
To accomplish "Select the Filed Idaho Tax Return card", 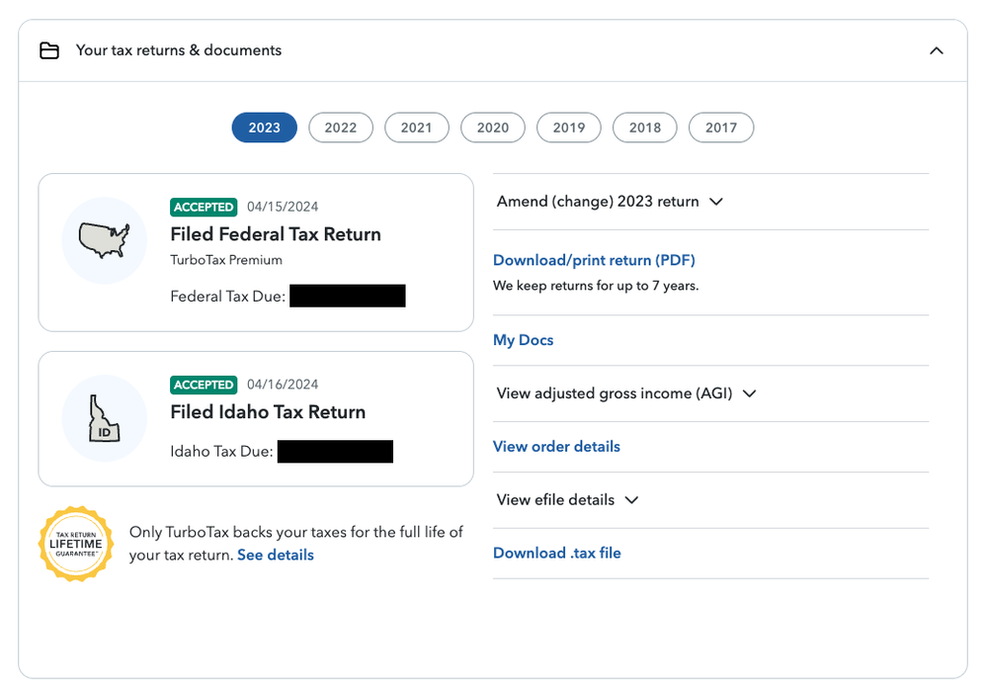I will 256,418.
